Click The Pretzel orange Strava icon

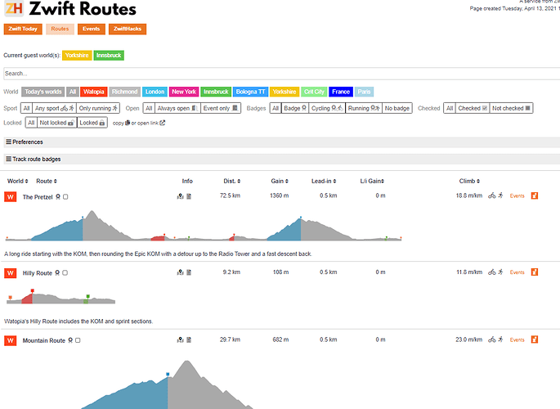pos(535,196)
